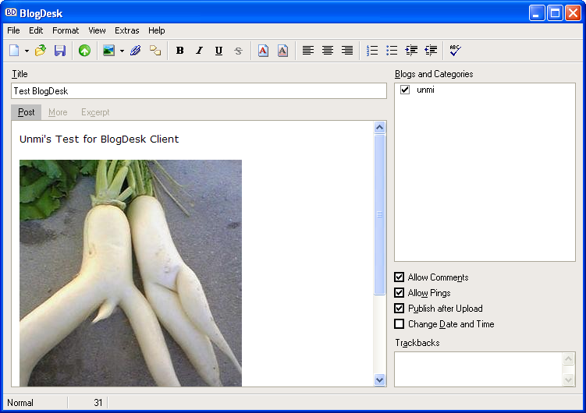
Task: Click the green Publish upload icon
Action: pyautogui.click(x=84, y=51)
